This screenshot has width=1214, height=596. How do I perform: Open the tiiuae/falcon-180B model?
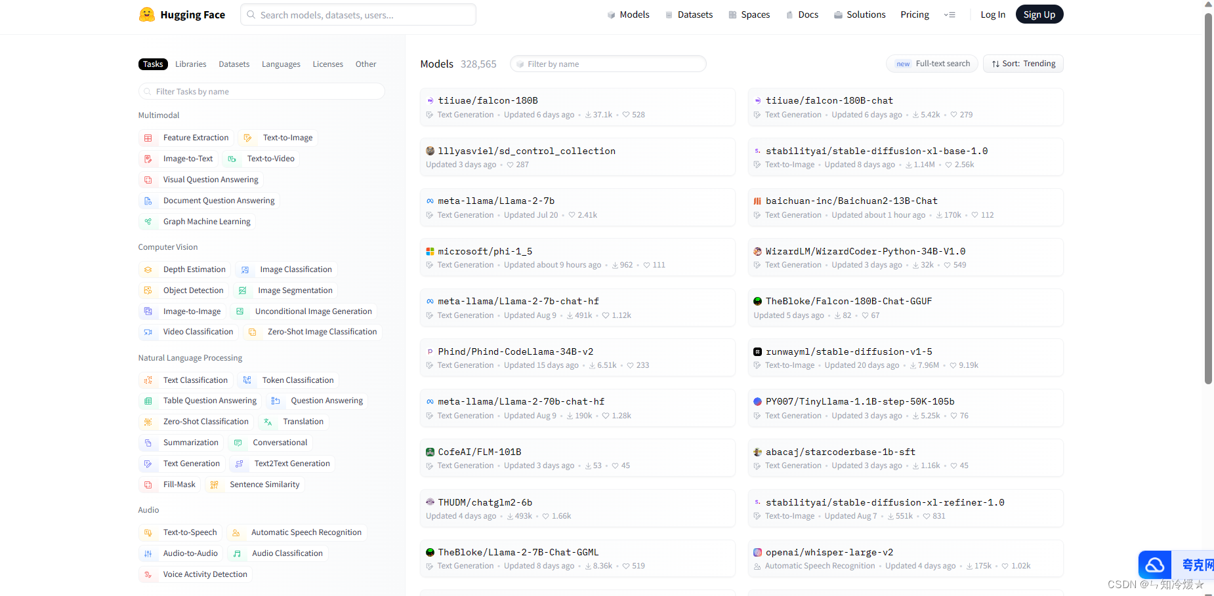click(x=577, y=107)
